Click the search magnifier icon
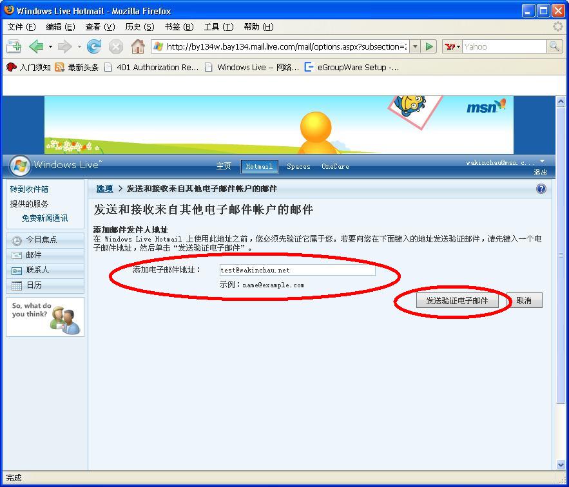The width and height of the screenshot is (569, 487). point(554,46)
